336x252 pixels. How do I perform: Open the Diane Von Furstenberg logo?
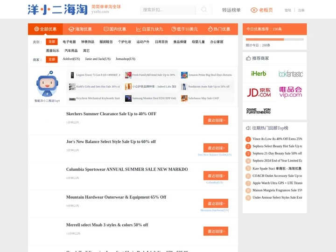[x=259, y=111]
